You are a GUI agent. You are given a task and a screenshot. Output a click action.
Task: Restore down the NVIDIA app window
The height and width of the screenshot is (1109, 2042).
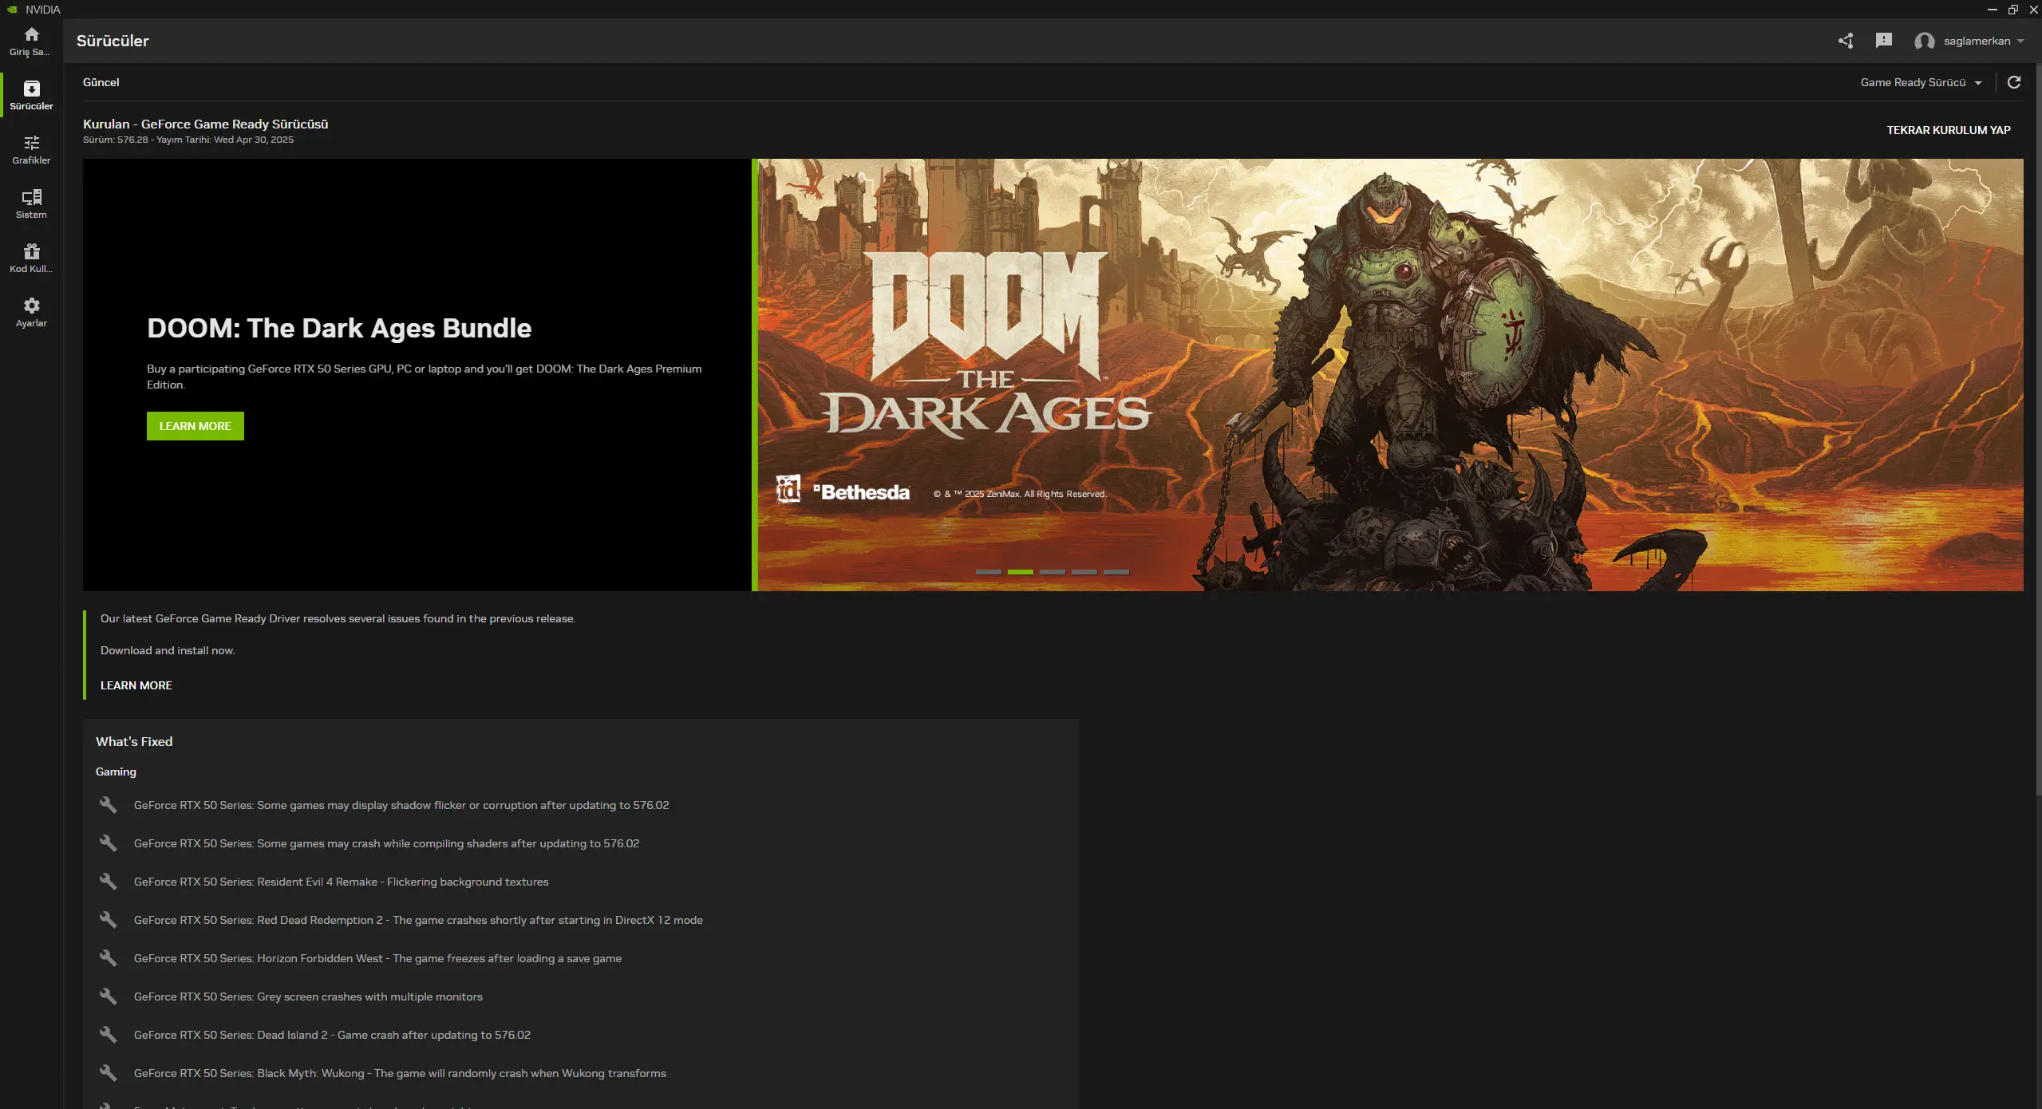tap(2013, 10)
